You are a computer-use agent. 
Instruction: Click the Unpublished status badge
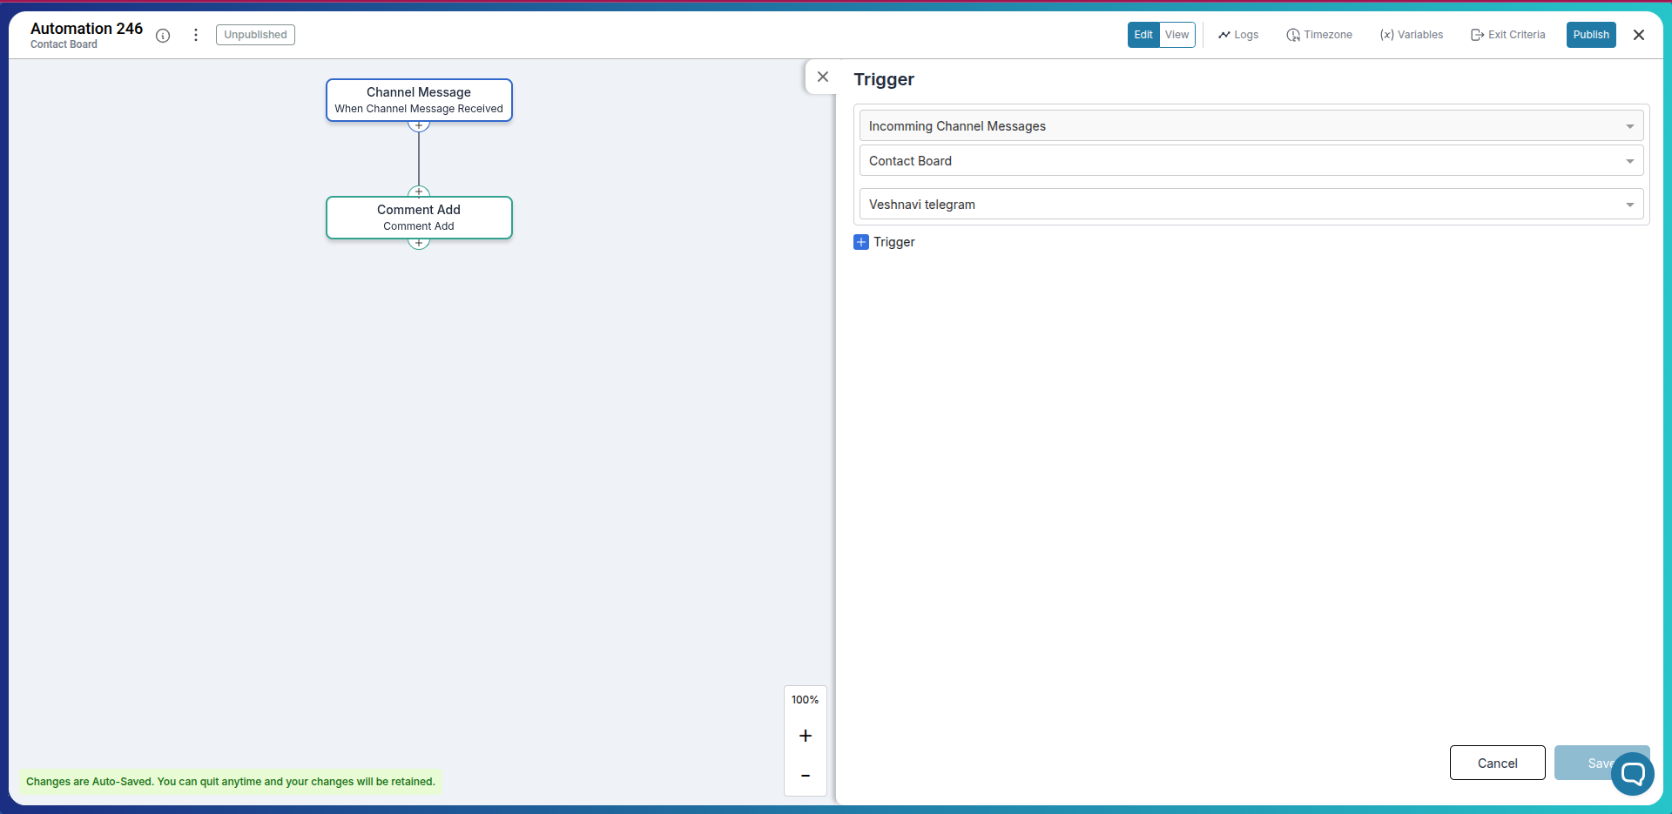pos(255,35)
